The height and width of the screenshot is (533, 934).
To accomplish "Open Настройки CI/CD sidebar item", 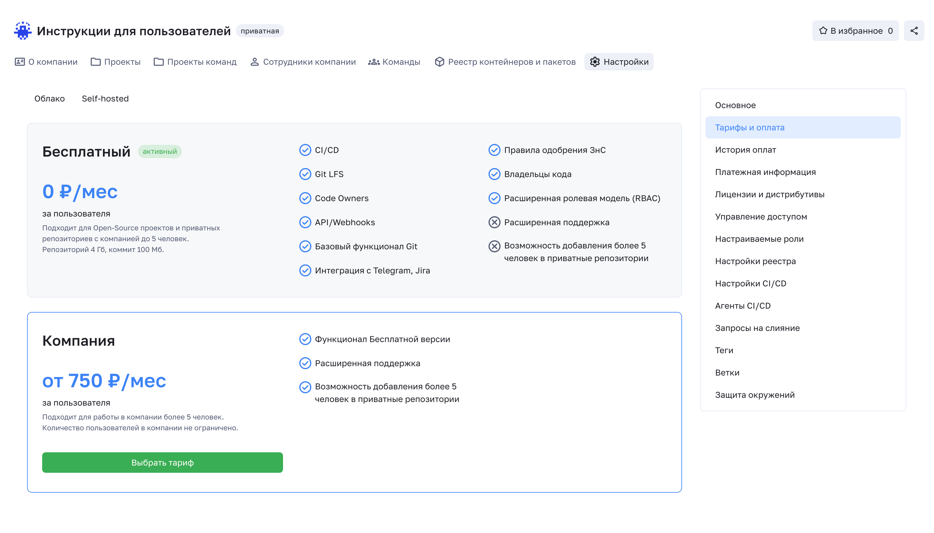I will [x=750, y=283].
